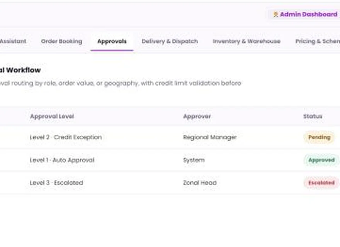The width and height of the screenshot is (340, 247).
Task: Switch to the Assistant tab
Action: 13,41
